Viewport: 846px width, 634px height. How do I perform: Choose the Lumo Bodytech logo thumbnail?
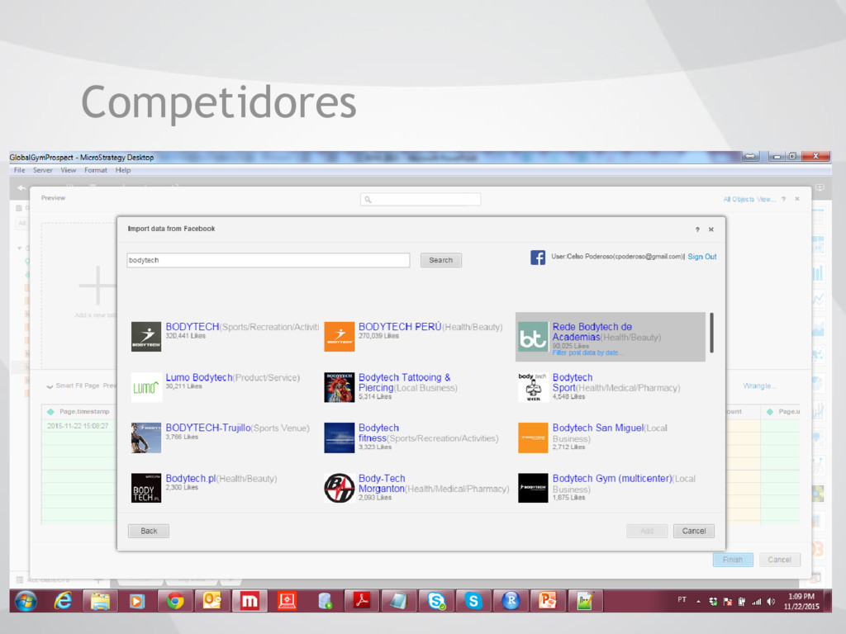(146, 387)
